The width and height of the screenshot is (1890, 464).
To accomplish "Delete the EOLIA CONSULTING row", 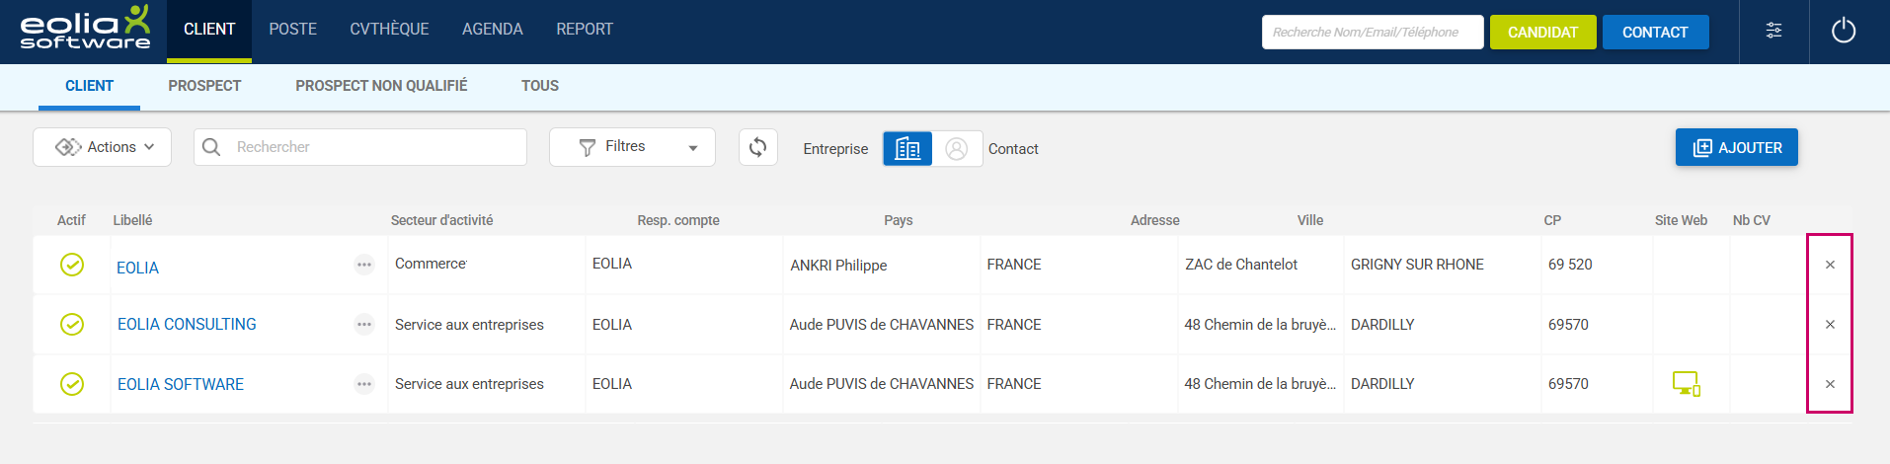I will click(1829, 325).
